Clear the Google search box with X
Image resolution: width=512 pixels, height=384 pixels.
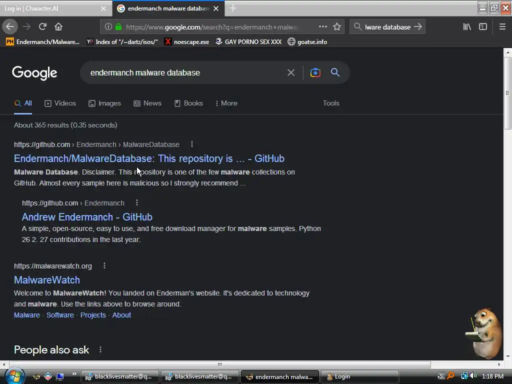[x=291, y=72]
